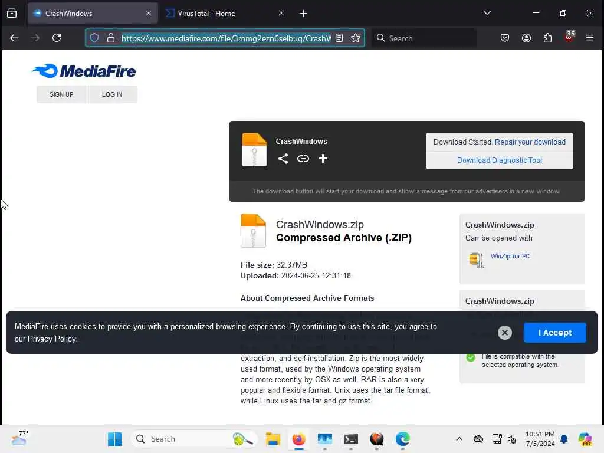Switch to the CrashWindows tab
The image size is (604, 453).
[x=93, y=13]
